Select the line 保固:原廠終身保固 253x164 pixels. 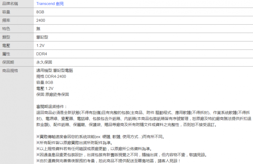[53, 94]
